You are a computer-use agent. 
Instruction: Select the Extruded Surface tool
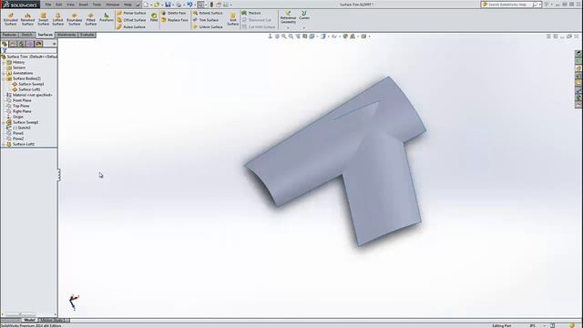[x=10, y=19]
